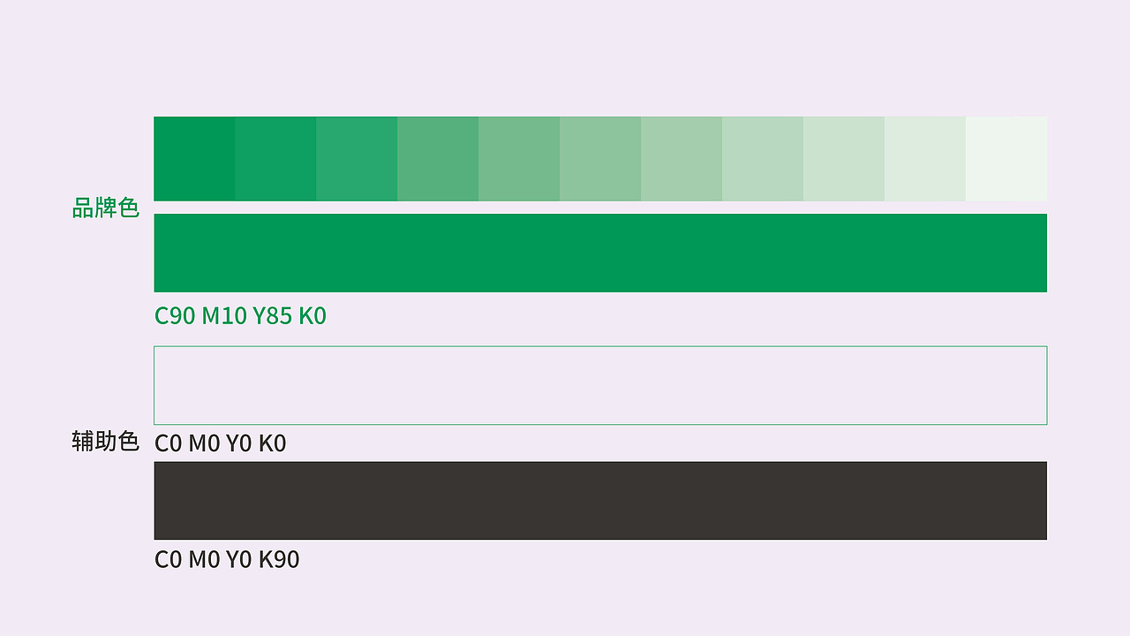Choose the eighth tint swatch from the left
The height and width of the screenshot is (636, 1130).
coord(763,159)
